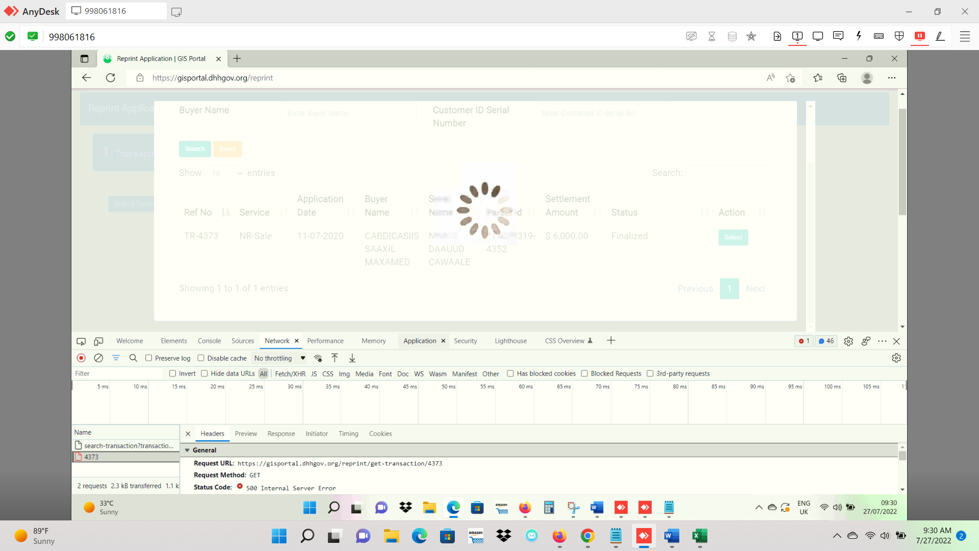Go back in the remote Edge browser

tap(86, 78)
